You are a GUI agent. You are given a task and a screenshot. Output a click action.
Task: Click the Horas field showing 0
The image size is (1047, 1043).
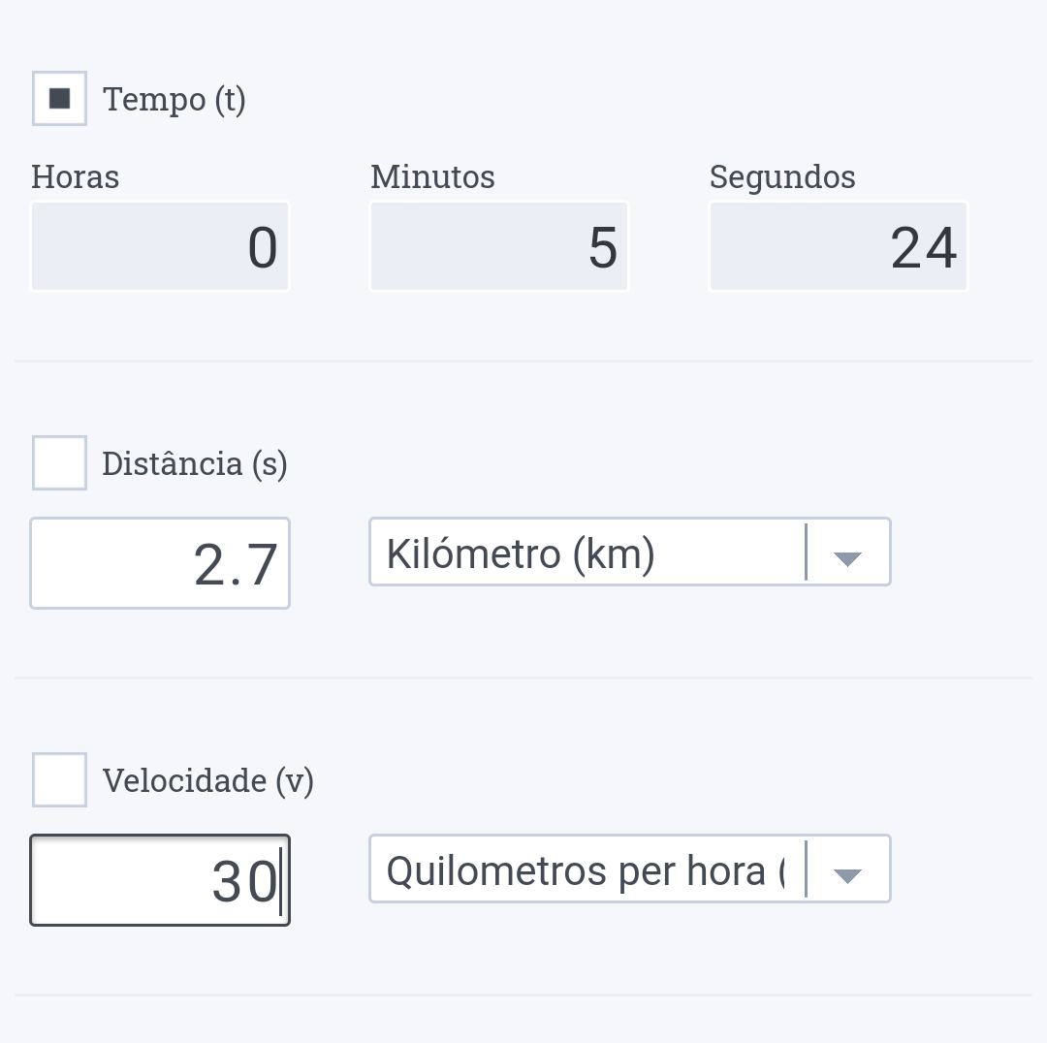click(x=160, y=246)
